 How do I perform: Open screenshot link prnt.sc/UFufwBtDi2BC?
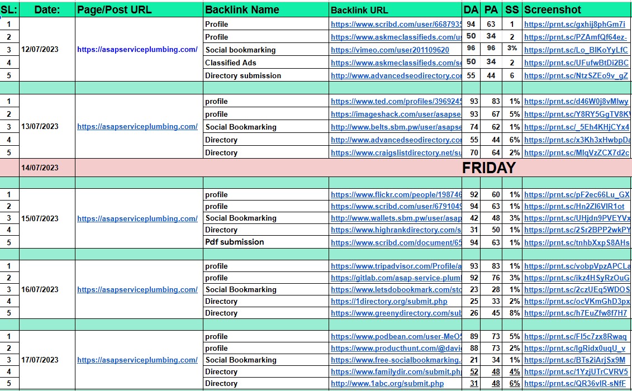coord(576,63)
